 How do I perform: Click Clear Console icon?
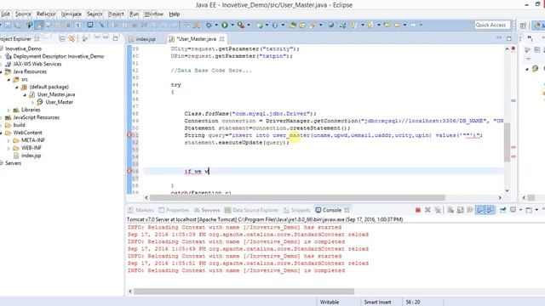[450, 210]
